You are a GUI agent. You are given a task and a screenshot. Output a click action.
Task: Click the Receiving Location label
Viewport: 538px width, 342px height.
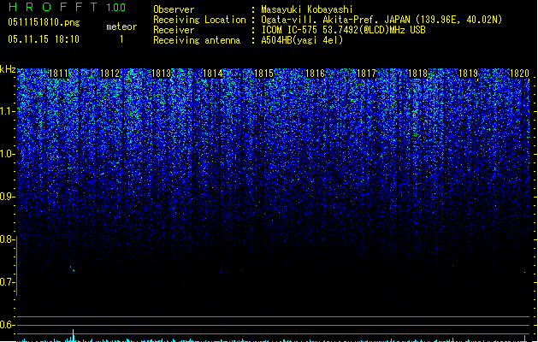coord(199,20)
